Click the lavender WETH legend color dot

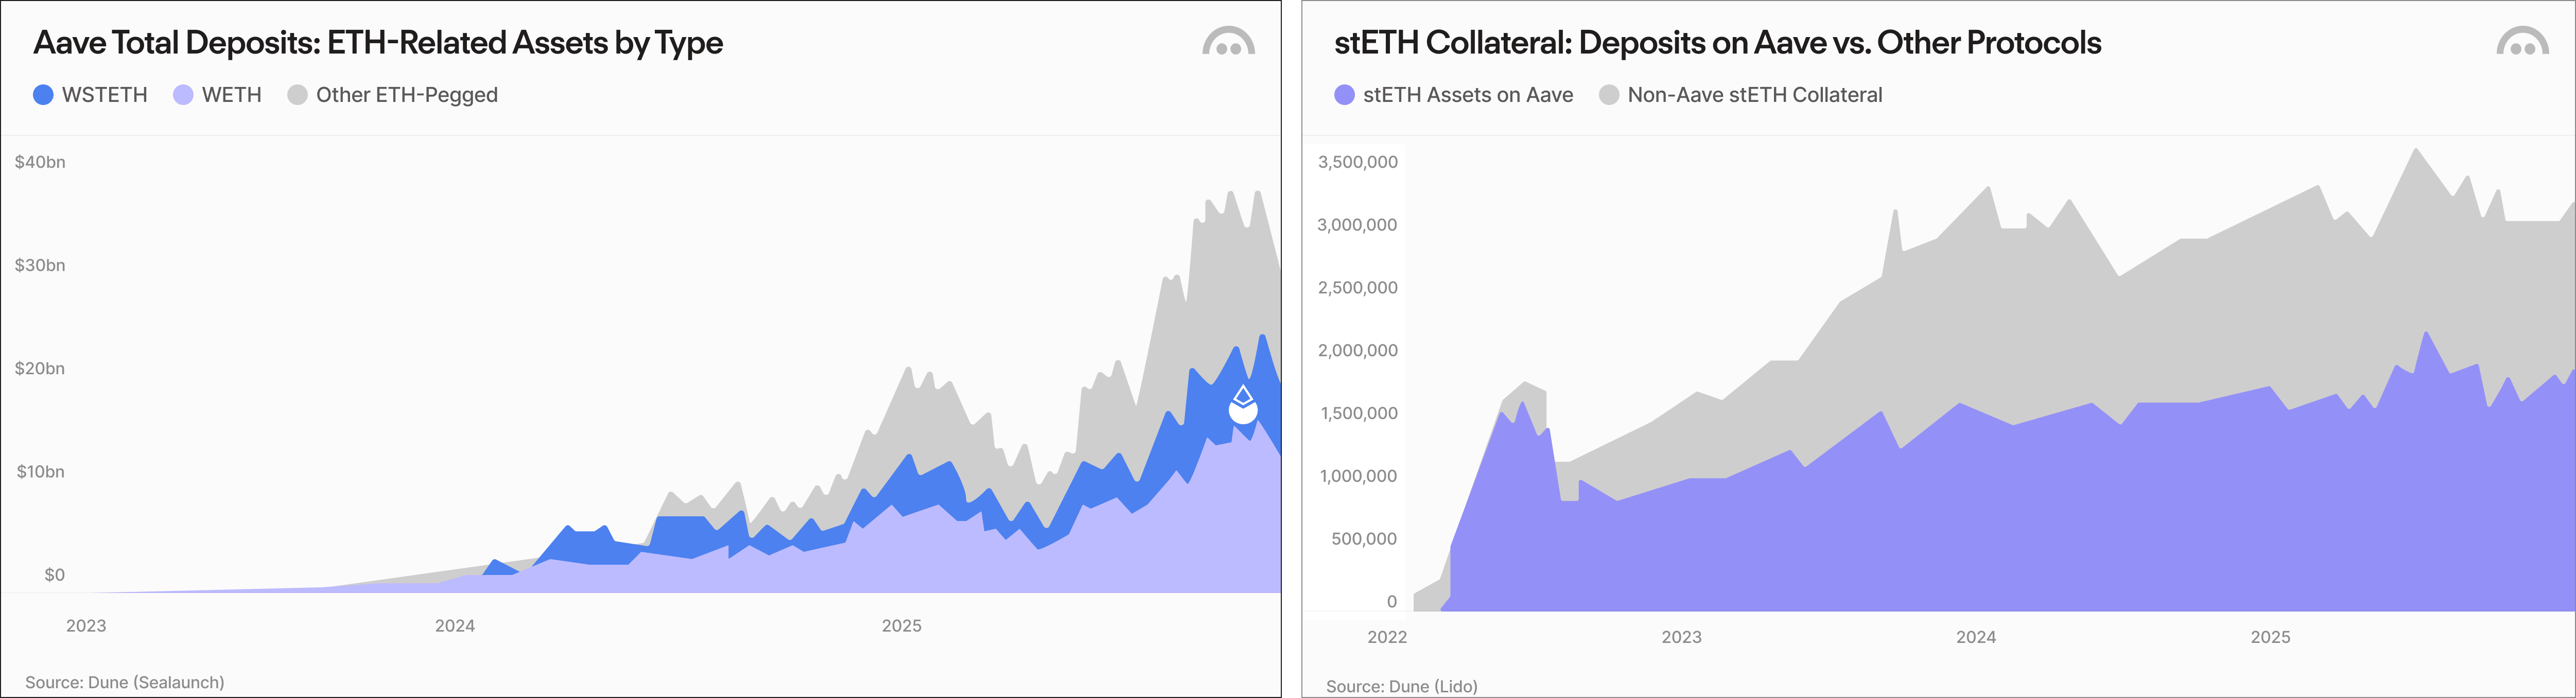coord(183,95)
